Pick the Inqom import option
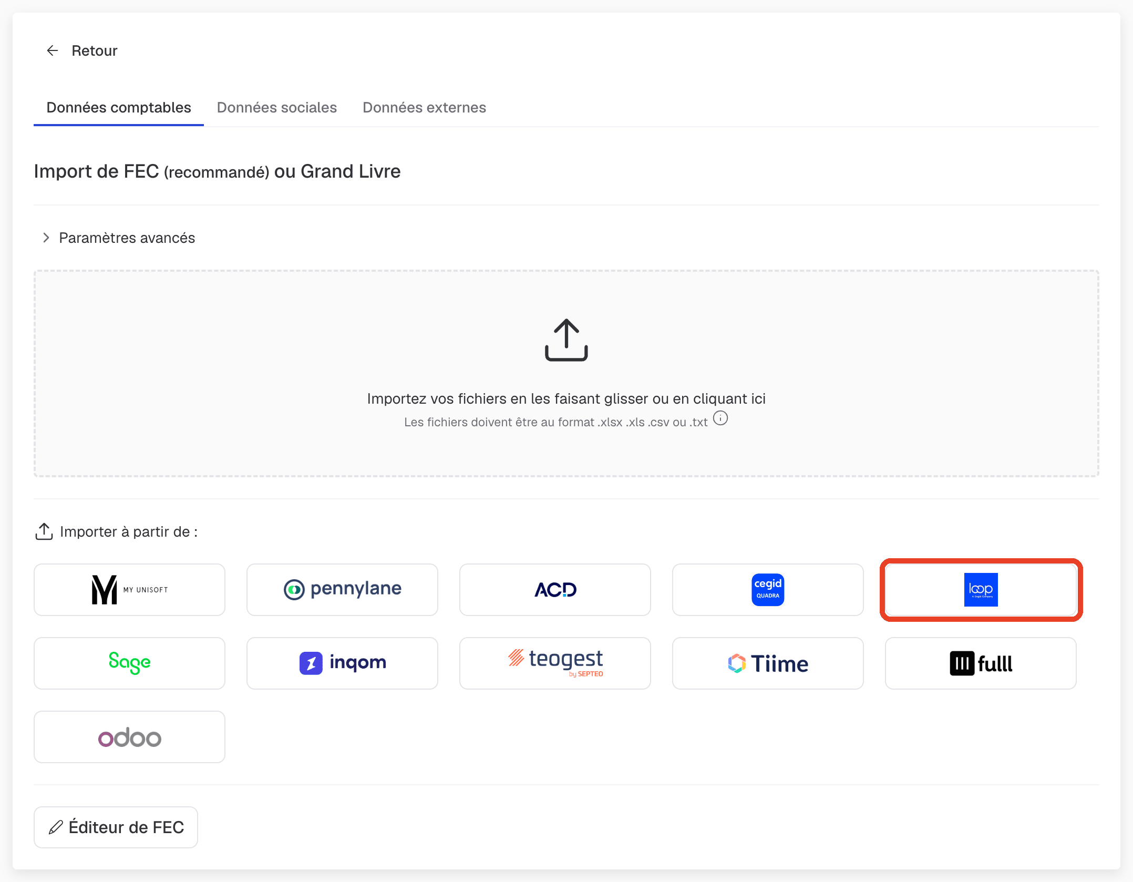1133x882 pixels. (342, 663)
